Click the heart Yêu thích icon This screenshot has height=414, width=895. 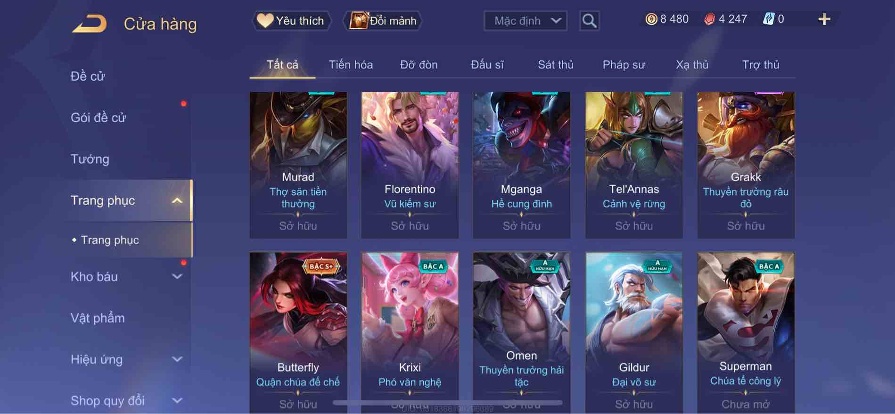[x=265, y=21]
